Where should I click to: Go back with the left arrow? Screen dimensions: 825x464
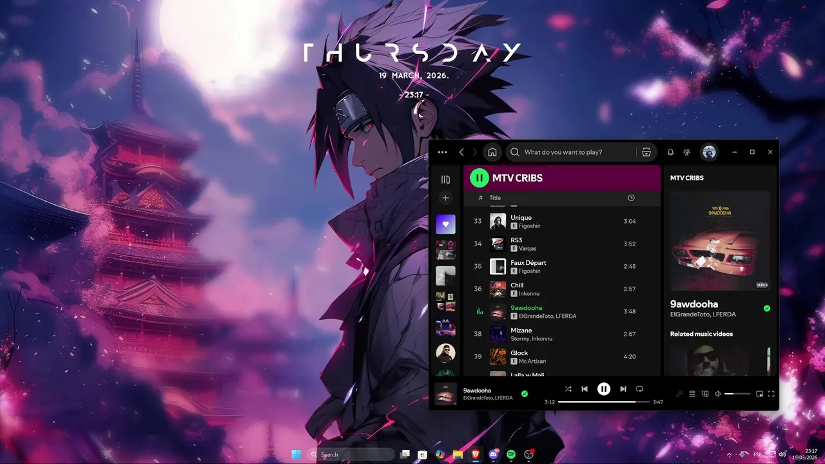(x=461, y=152)
